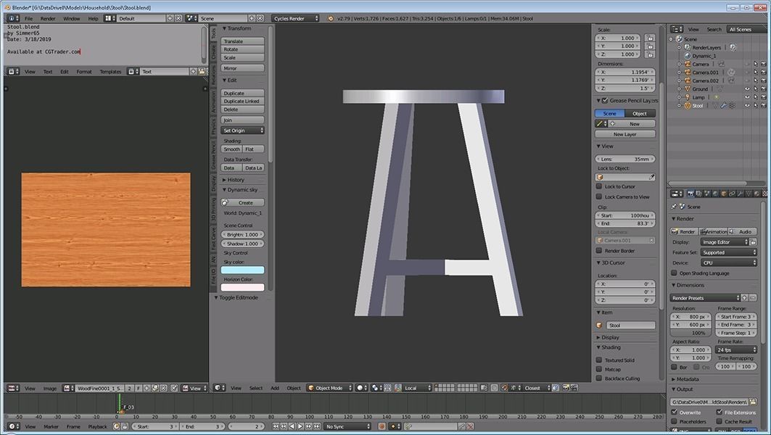The width and height of the screenshot is (771, 435).
Task: Jump to the last frame in timeline
Action: [317, 426]
